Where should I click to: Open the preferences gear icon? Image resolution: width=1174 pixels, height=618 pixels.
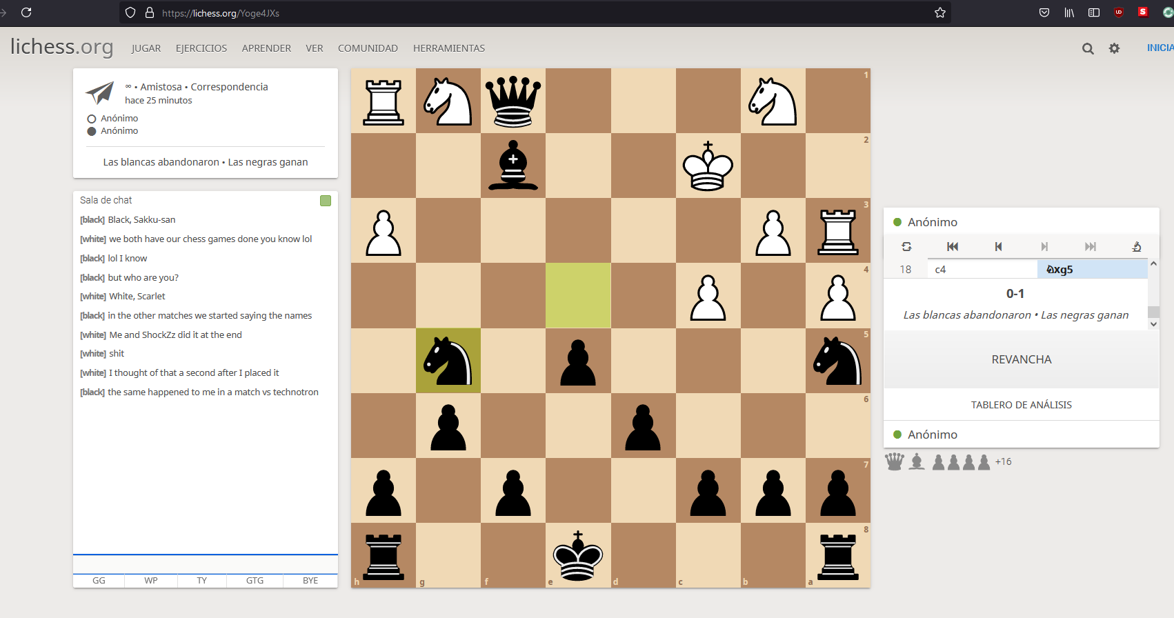1114,48
